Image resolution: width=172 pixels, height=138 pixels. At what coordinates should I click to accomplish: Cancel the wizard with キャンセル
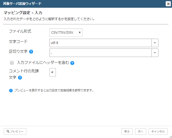[158, 131]
